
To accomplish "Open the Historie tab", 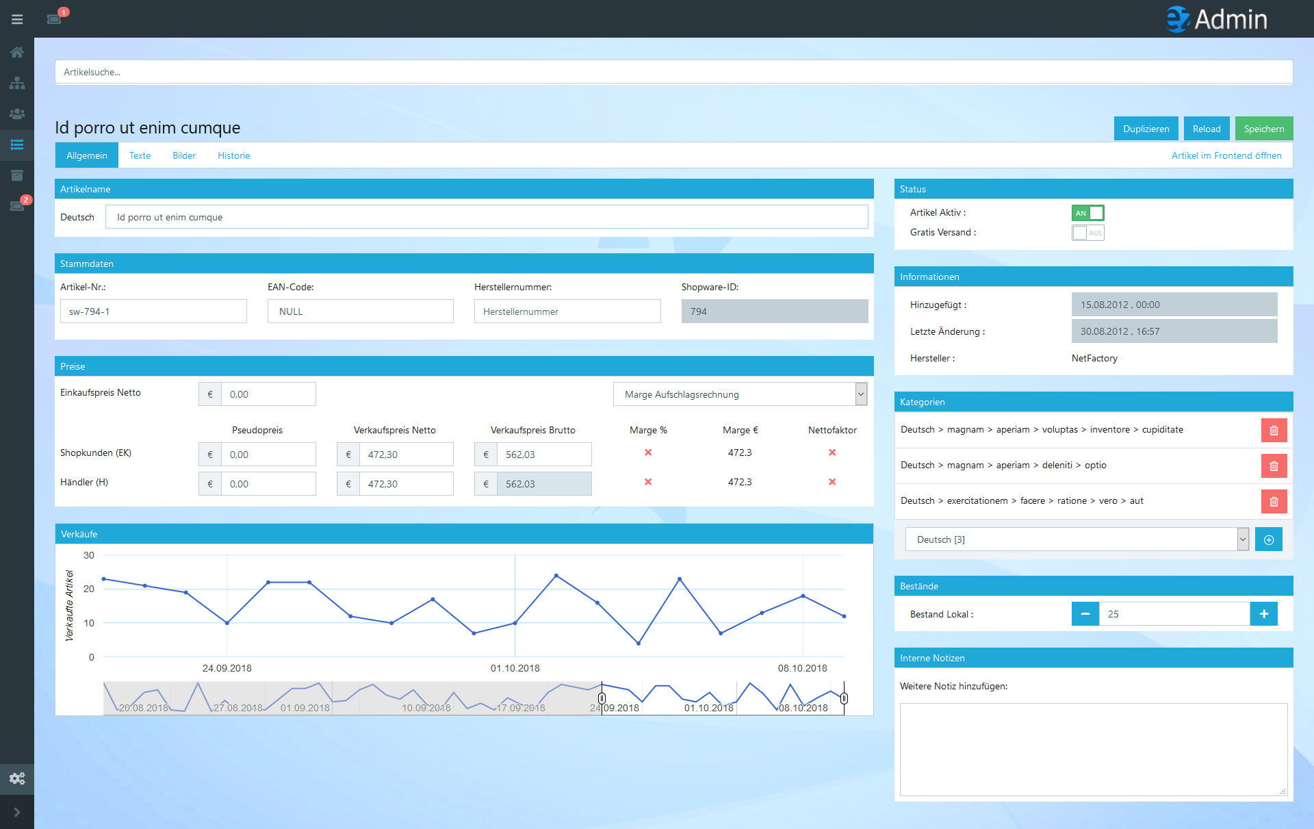I will [233, 155].
